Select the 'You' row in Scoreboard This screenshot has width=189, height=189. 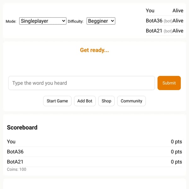click(x=94, y=142)
